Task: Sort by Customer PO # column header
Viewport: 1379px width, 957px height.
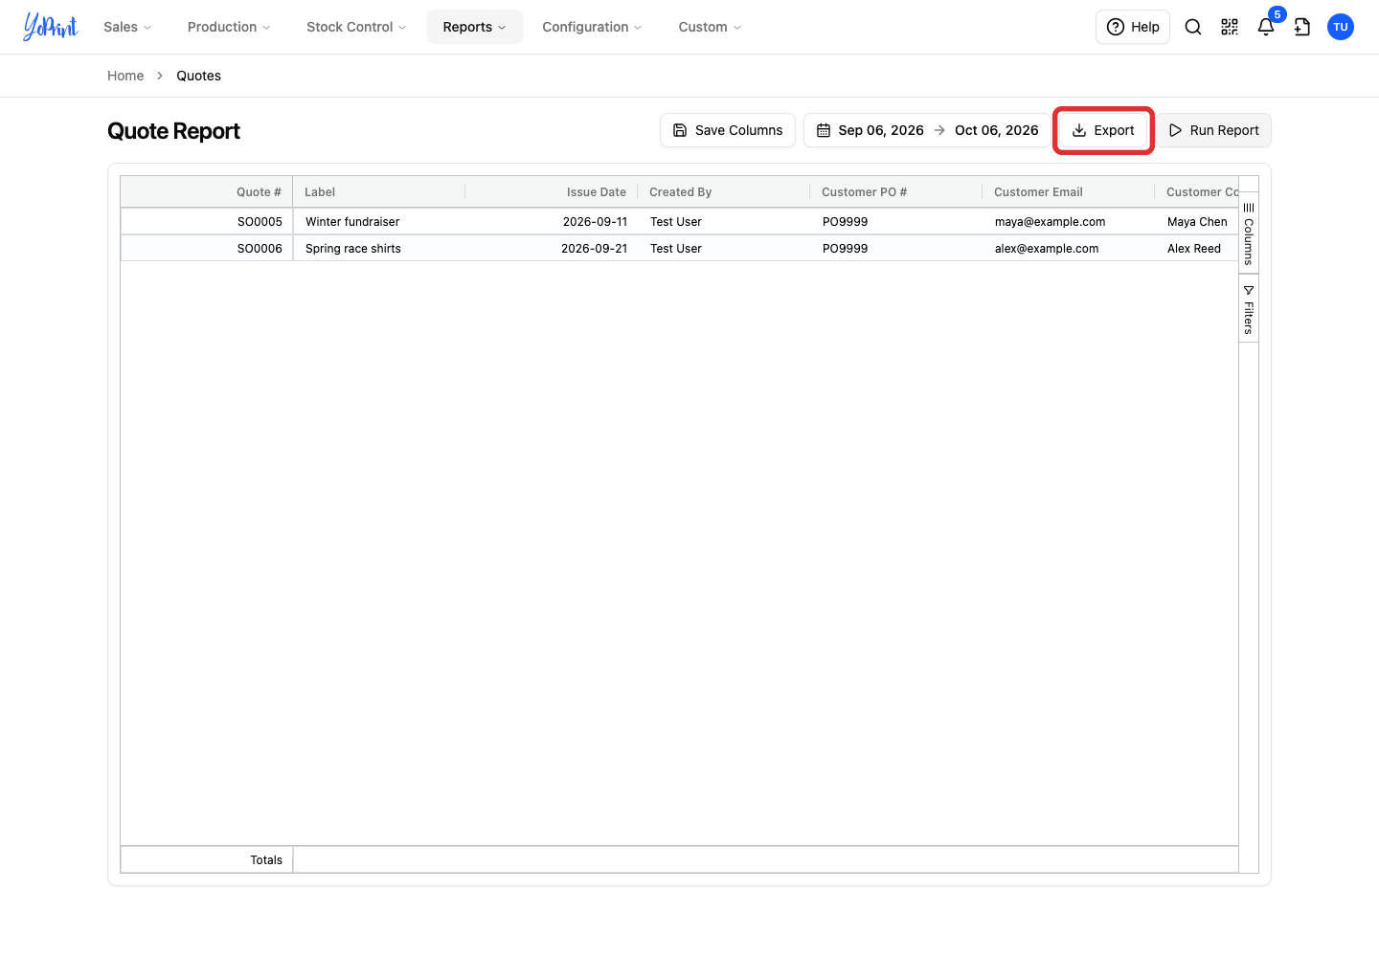Action: 895,192
